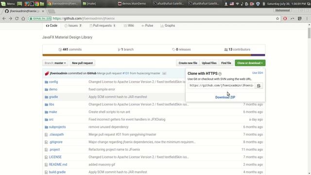Click the date and time clock

tap(286, 4)
